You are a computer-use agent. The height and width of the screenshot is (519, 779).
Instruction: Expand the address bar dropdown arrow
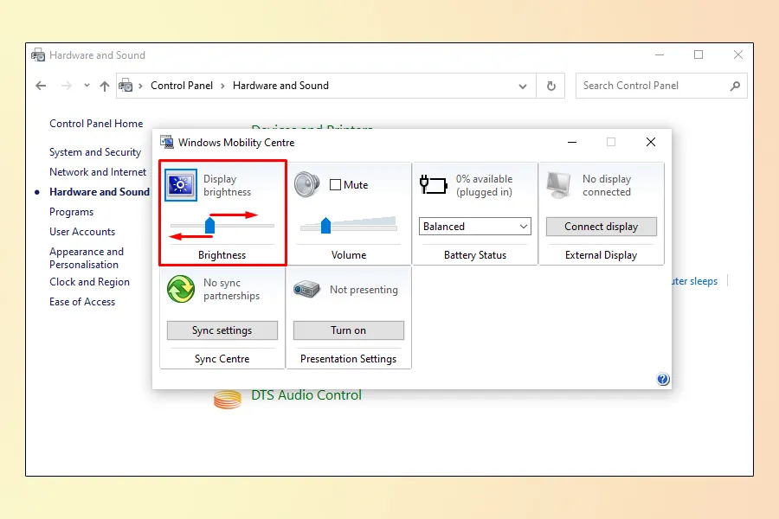coord(523,86)
